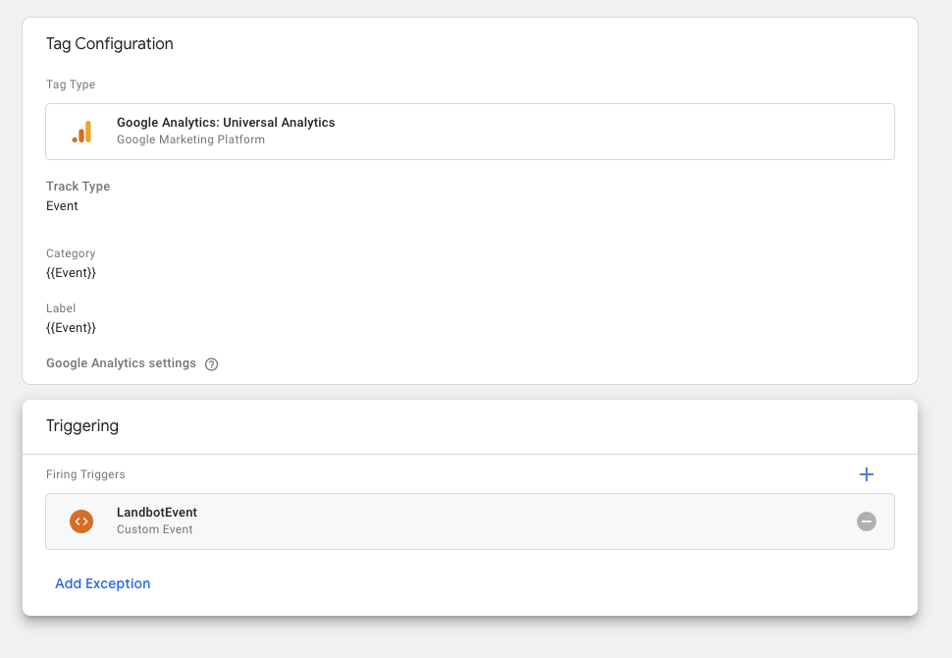
Task: Click the Category field label
Action: [71, 253]
